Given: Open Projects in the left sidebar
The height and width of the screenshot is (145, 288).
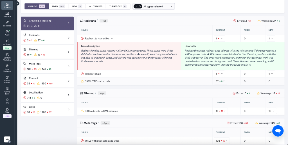Looking at the screenshot, I should coord(7,5).
